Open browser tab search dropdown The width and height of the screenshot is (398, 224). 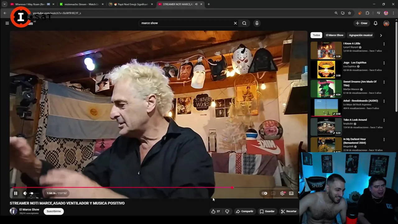tap(4, 4)
